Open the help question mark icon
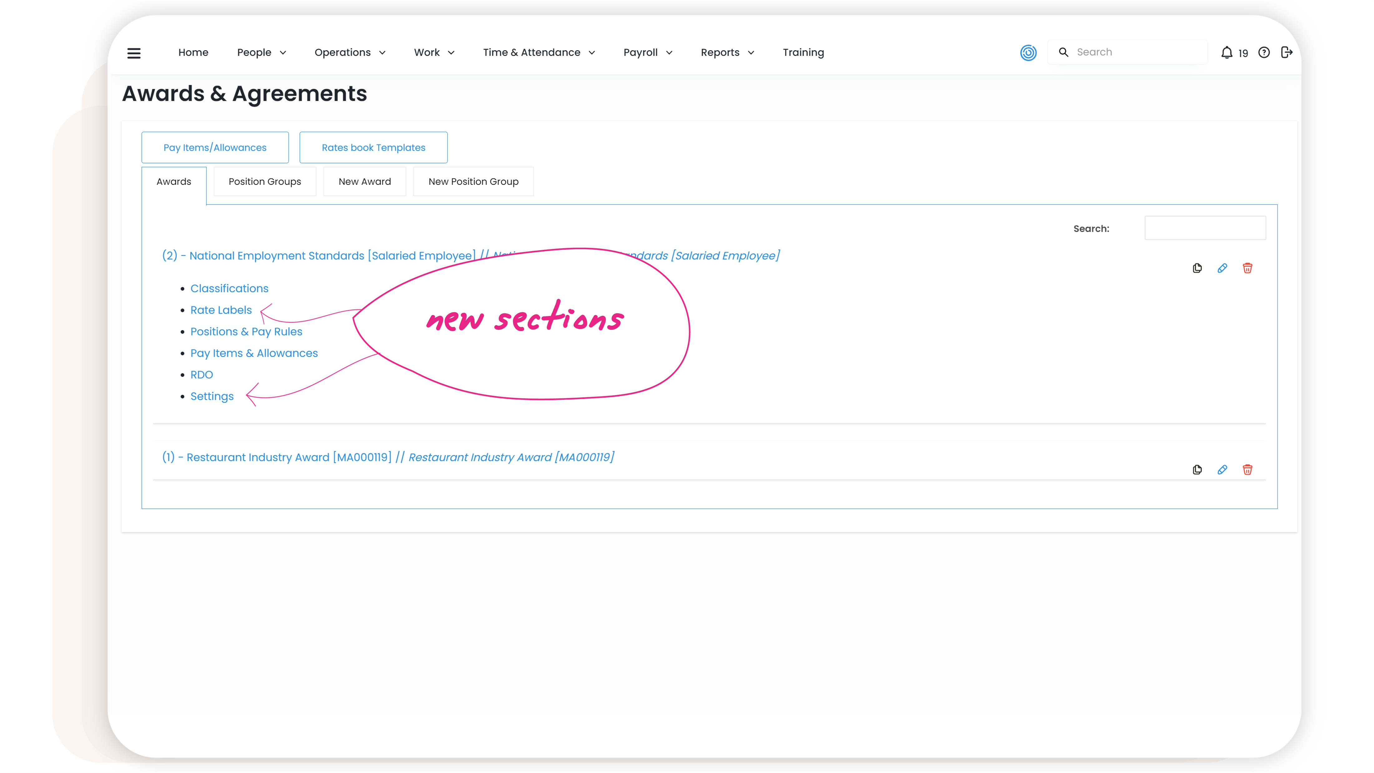Screen dimensions: 1374x773 click(1263, 52)
